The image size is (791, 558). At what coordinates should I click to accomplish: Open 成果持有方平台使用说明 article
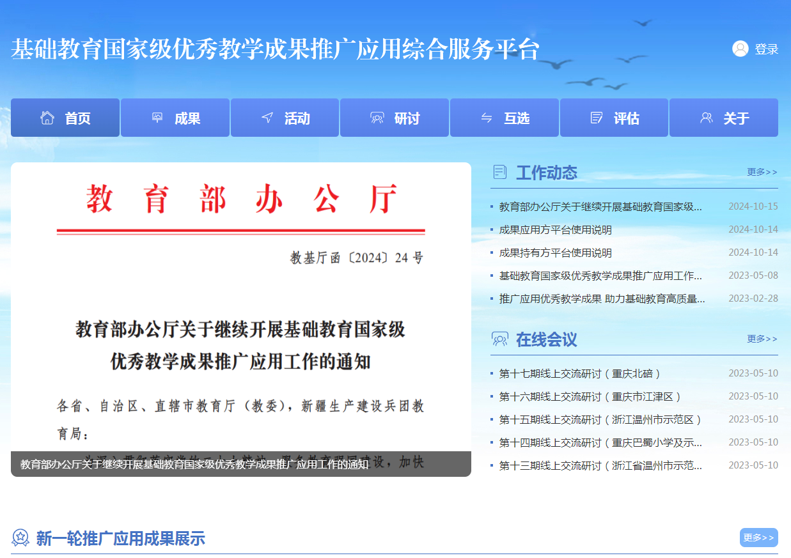click(x=555, y=252)
